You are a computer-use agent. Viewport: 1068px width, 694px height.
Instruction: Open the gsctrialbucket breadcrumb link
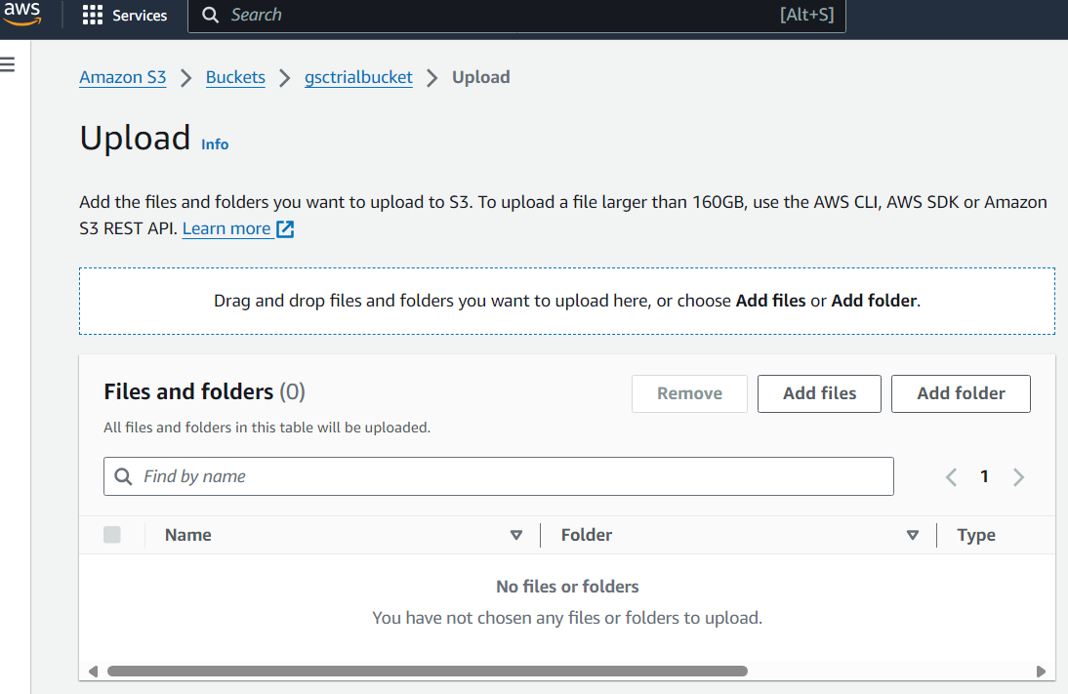(358, 77)
